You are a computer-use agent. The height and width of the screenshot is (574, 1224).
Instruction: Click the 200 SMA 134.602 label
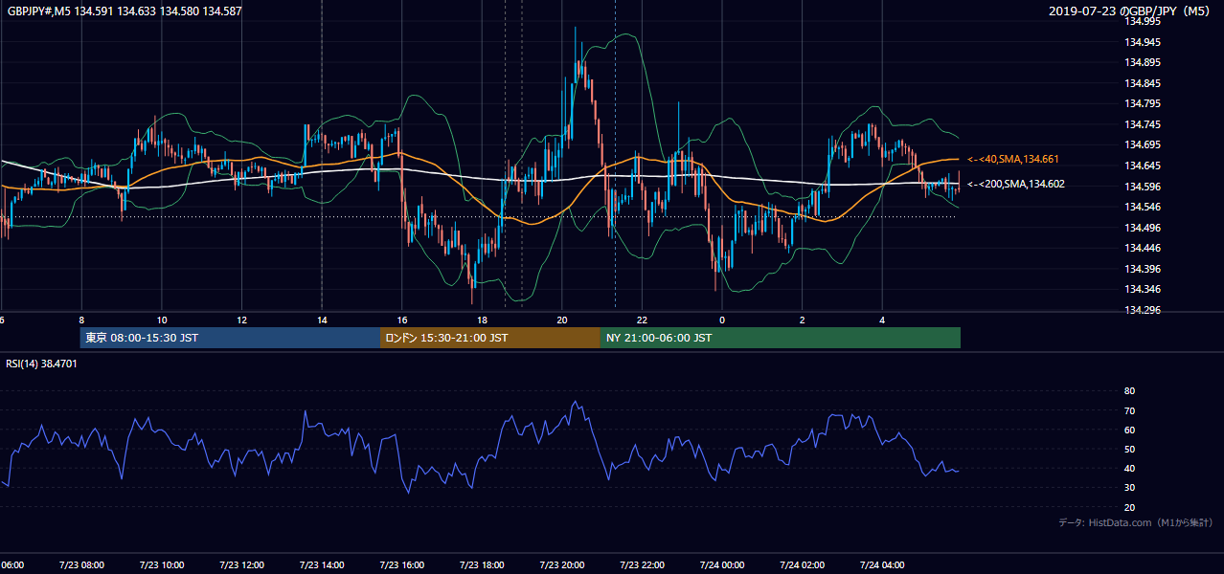click(1015, 185)
